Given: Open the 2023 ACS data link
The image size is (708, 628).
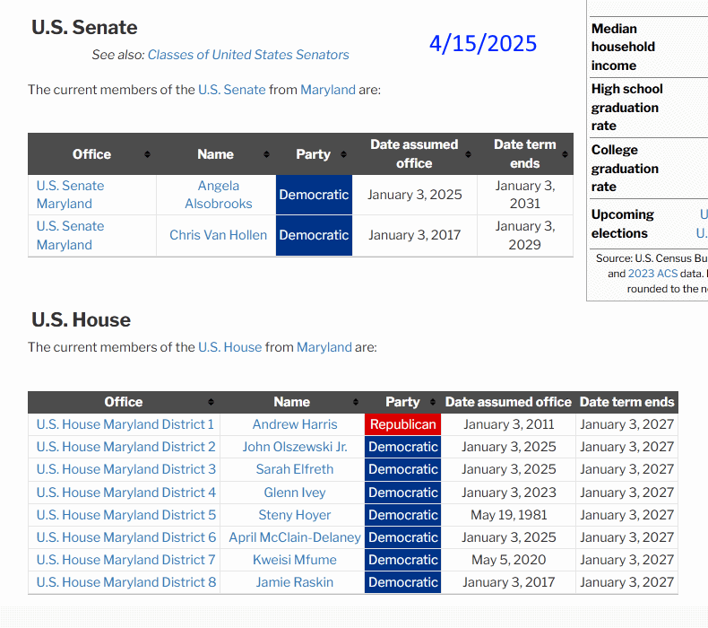Looking at the screenshot, I should coord(652,274).
